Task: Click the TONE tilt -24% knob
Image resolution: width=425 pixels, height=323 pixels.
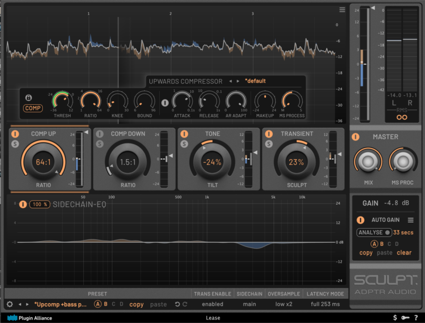Action: point(212,161)
